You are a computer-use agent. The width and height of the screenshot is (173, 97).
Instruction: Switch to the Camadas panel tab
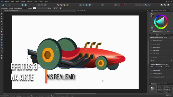[x=153, y=35]
